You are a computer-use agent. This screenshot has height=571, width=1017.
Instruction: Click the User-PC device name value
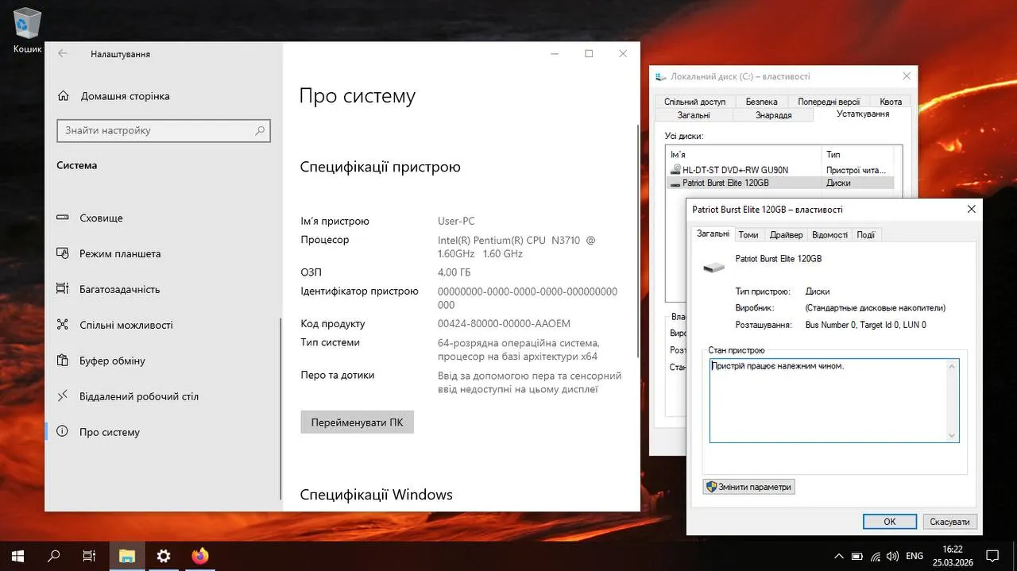456,221
